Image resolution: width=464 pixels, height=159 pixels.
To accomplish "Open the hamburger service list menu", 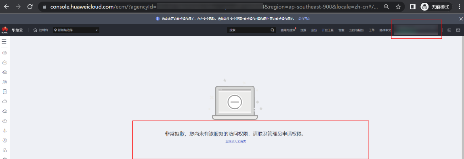I will [4, 41].
